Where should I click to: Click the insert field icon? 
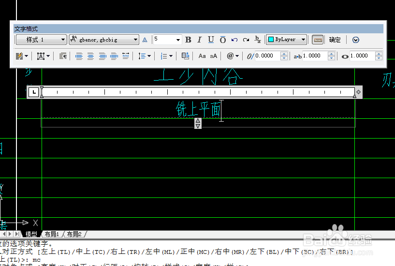pyautogui.click(x=185, y=56)
